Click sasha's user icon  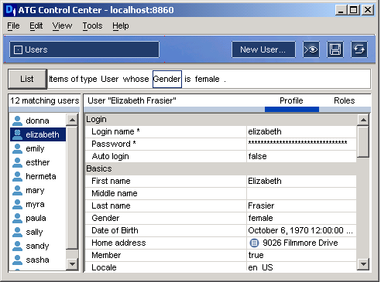coord(17,260)
